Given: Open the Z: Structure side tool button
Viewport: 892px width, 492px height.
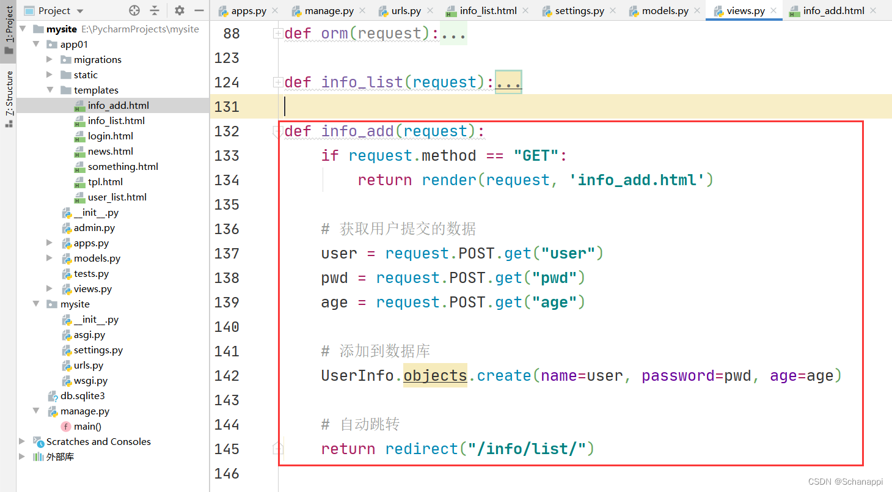Looking at the screenshot, I should [9, 98].
